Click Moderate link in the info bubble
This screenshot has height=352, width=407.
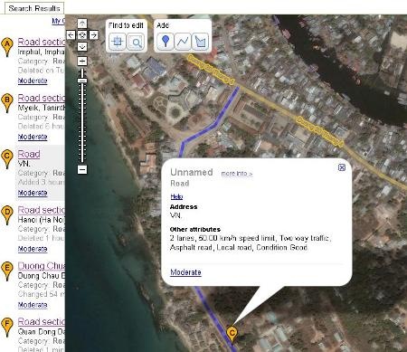tap(185, 272)
